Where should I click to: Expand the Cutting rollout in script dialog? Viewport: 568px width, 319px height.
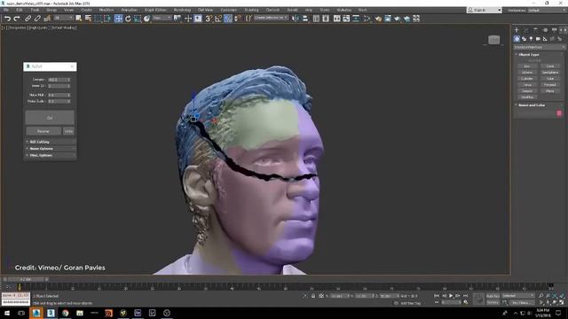[50, 142]
